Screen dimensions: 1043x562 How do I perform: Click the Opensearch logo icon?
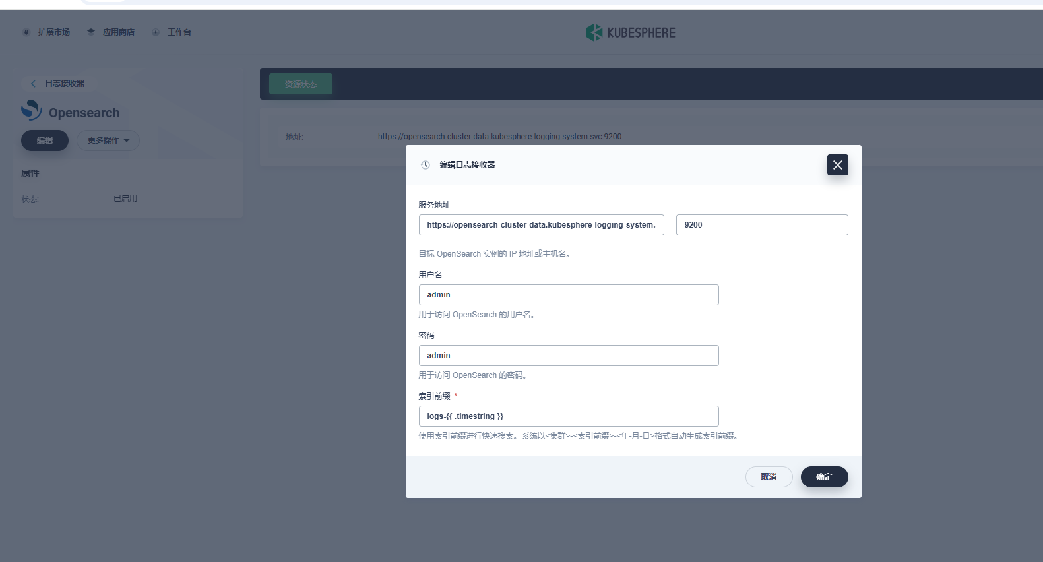(x=32, y=110)
